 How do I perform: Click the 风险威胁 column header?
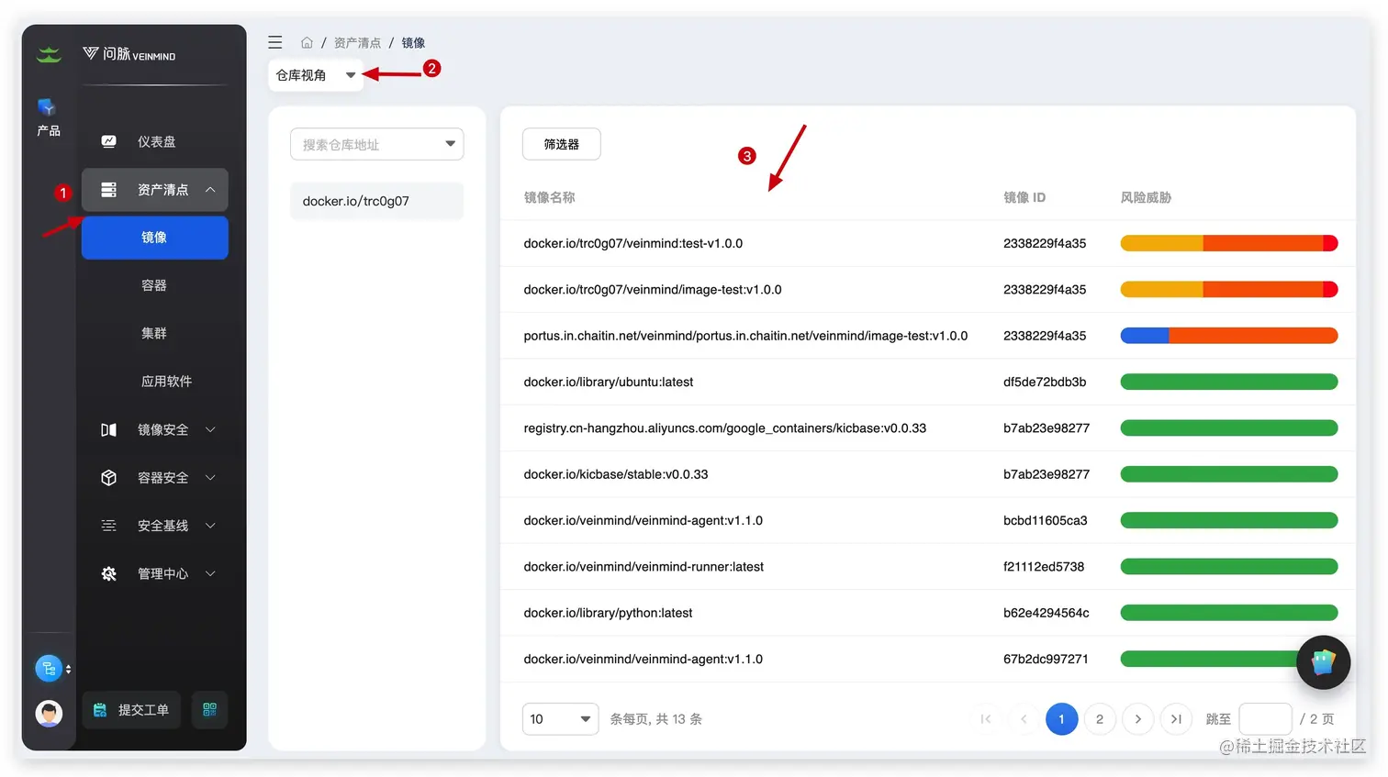point(1146,197)
